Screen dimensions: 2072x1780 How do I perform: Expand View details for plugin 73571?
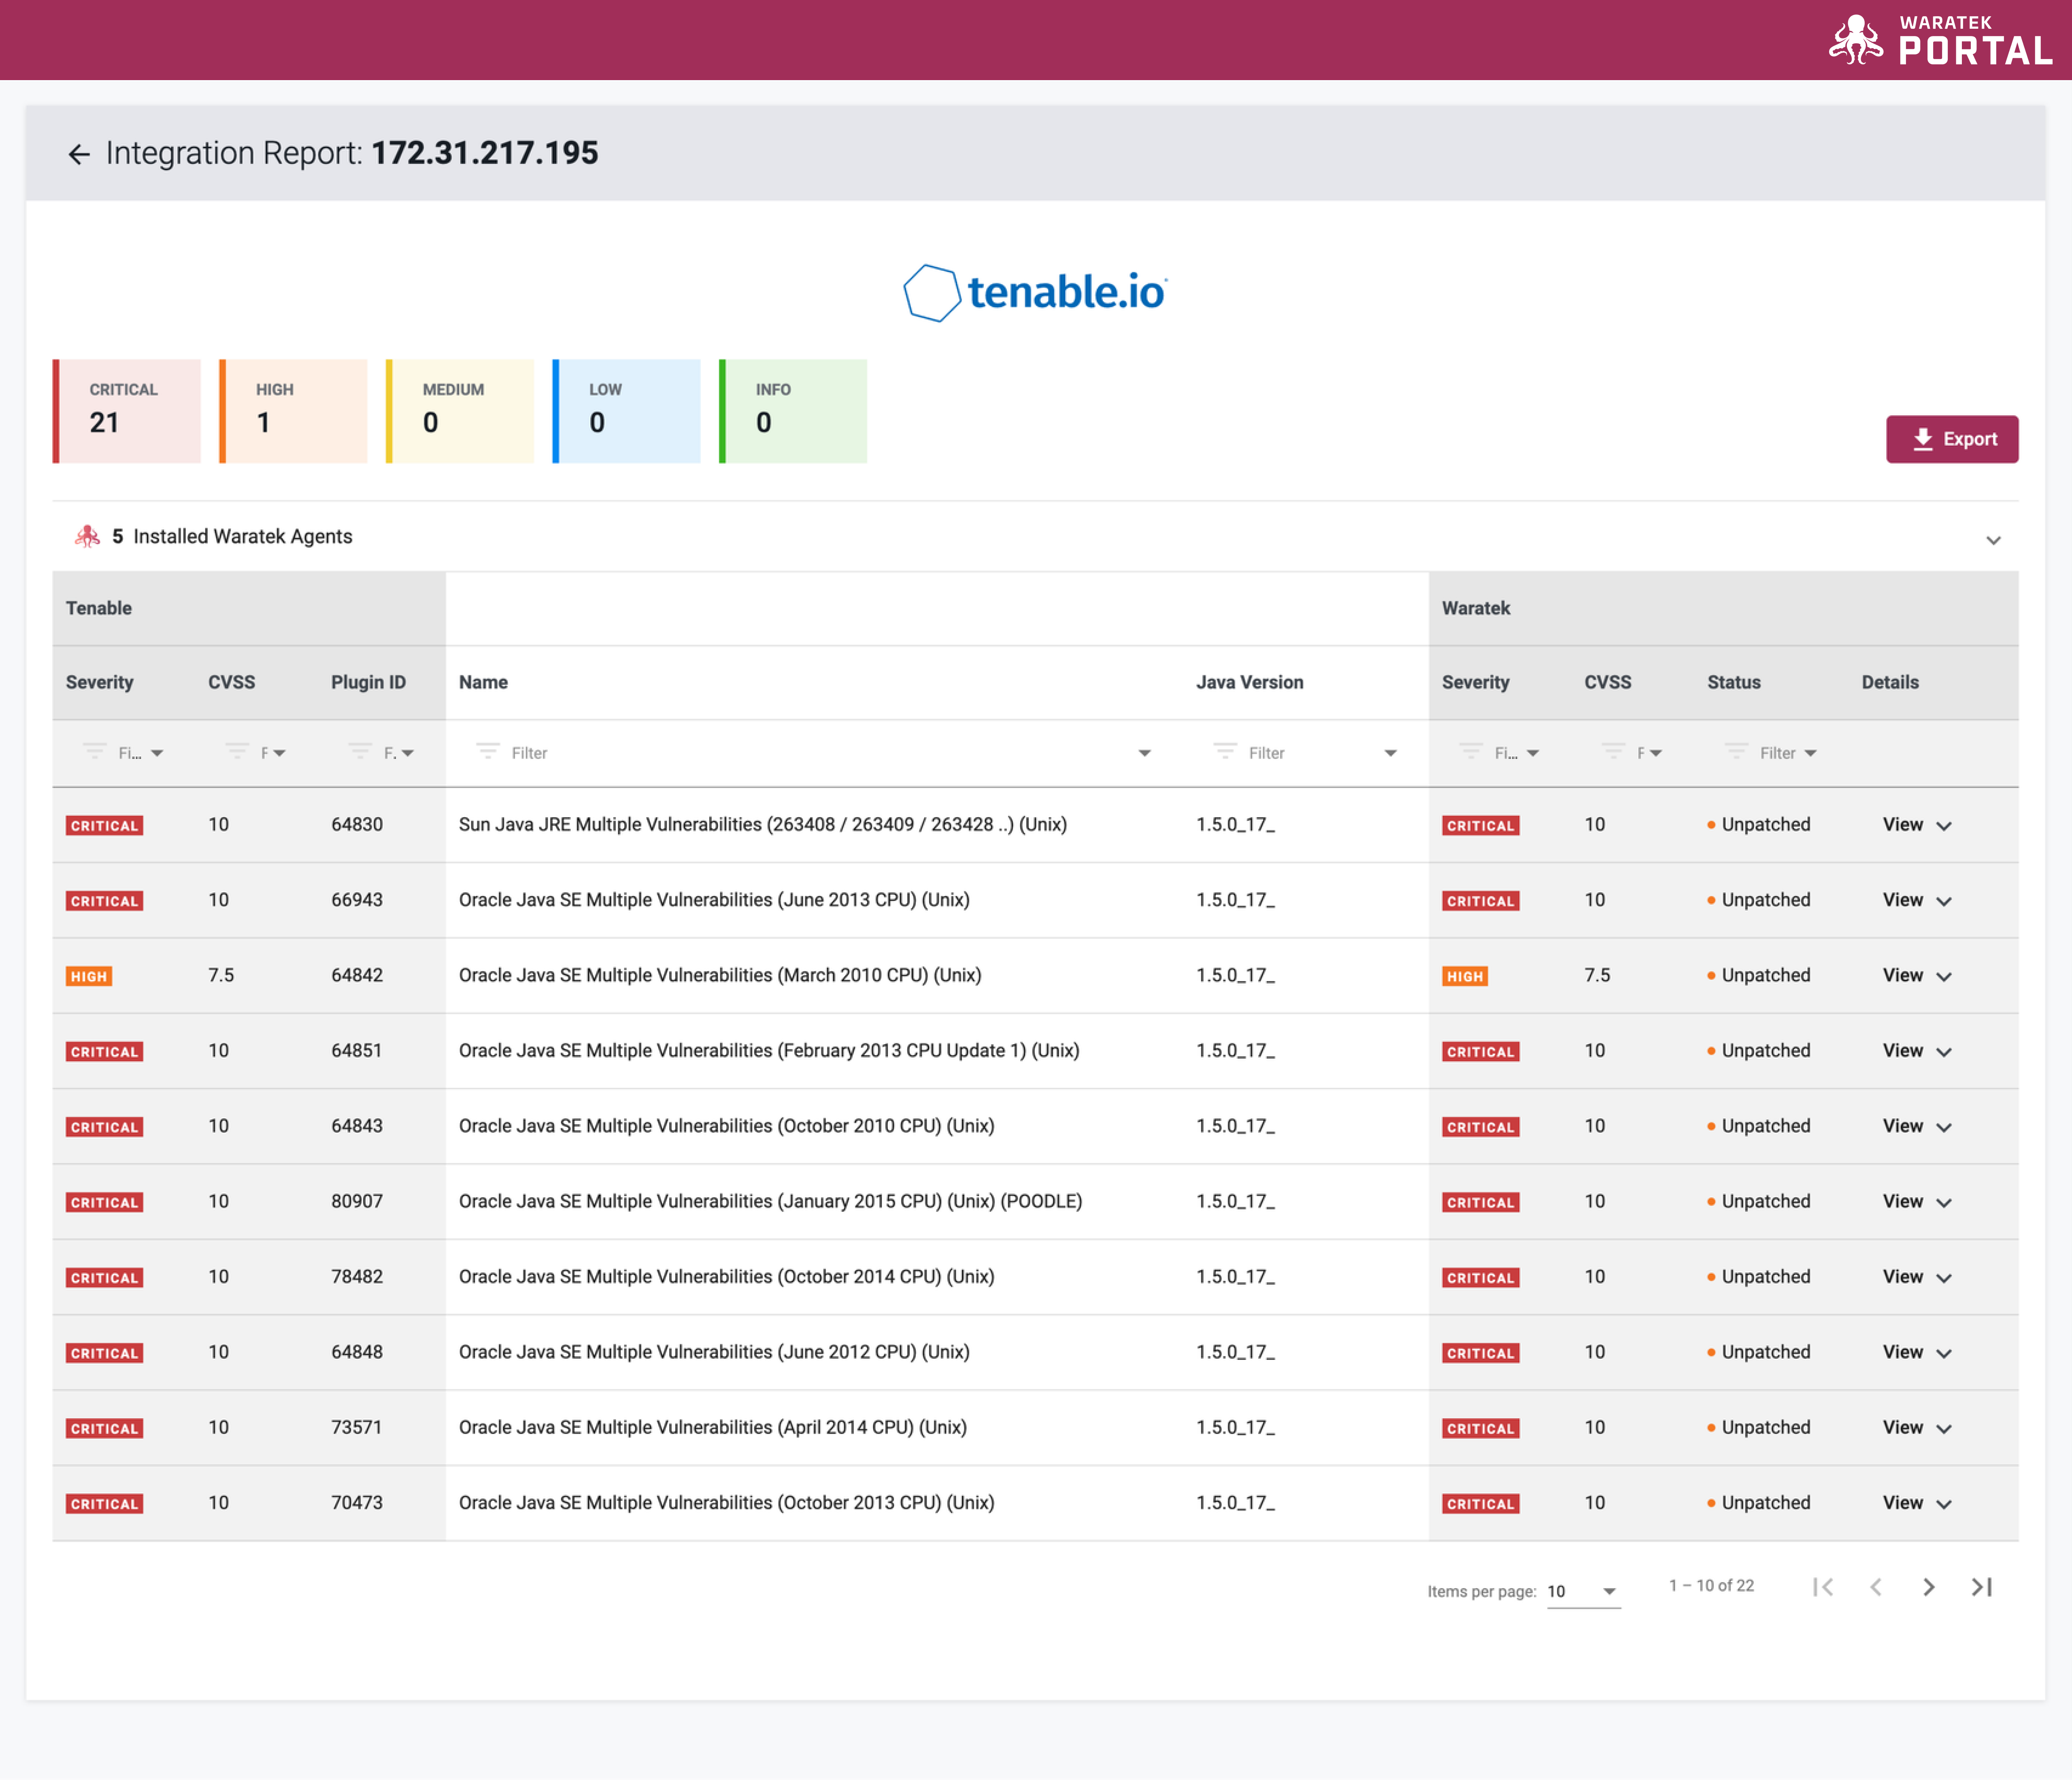tap(1917, 1428)
